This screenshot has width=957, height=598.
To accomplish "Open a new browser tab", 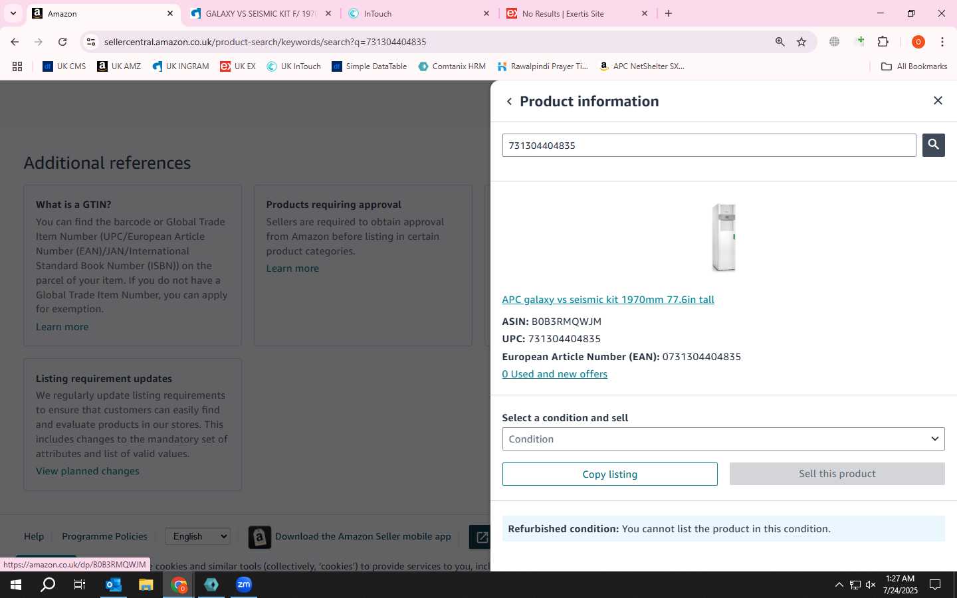I will tap(669, 13).
